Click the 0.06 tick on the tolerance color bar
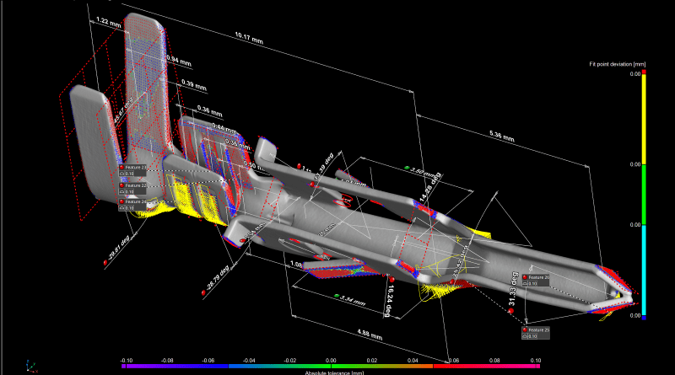The image size is (675, 375). click(454, 361)
